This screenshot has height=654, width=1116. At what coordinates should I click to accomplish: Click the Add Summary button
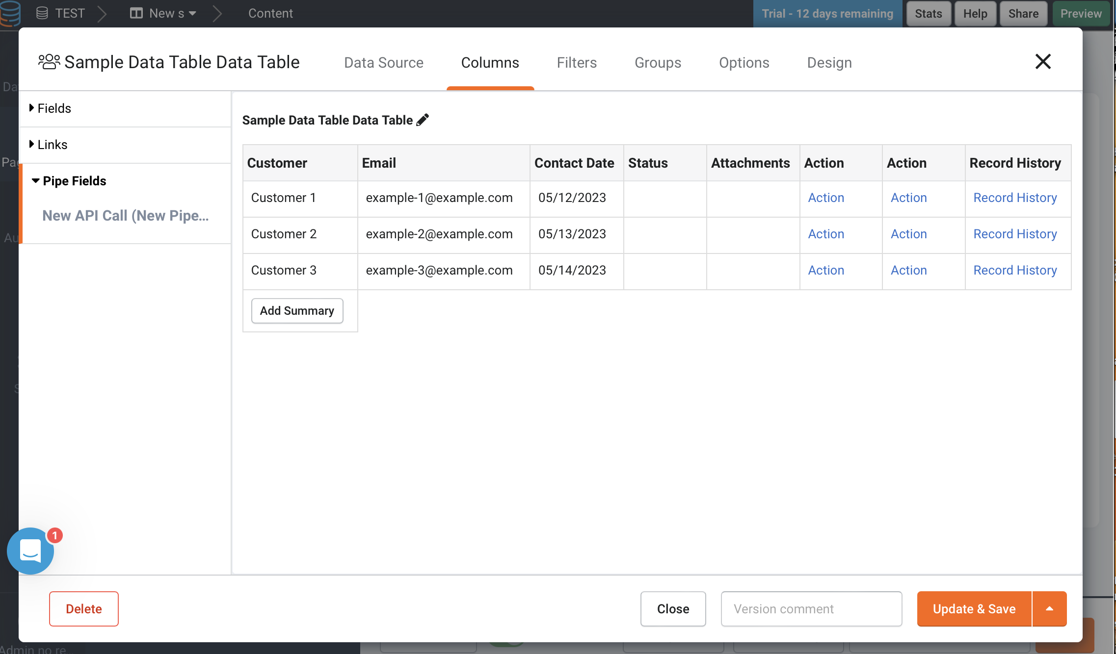coord(296,310)
